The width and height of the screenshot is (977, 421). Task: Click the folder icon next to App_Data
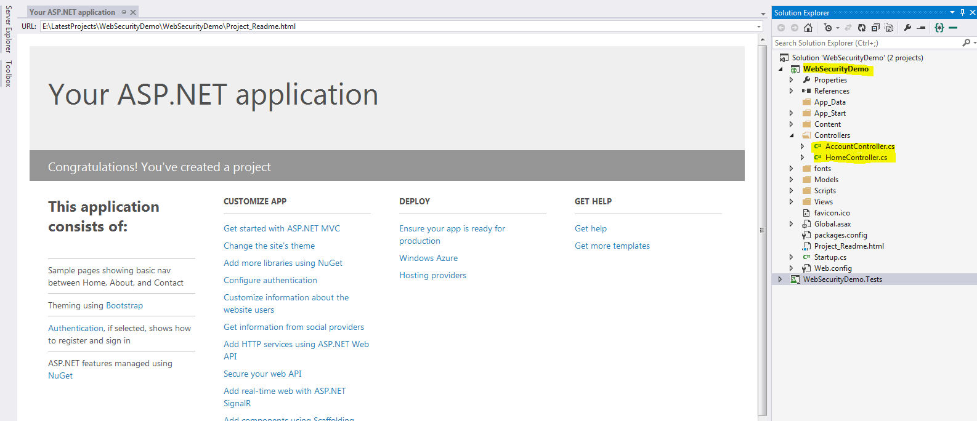(x=806, y=102)
